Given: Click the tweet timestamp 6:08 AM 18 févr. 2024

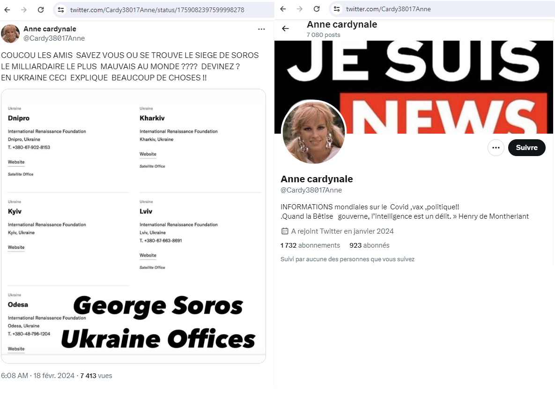Looking at the screenshot, I should click(38, 376).
